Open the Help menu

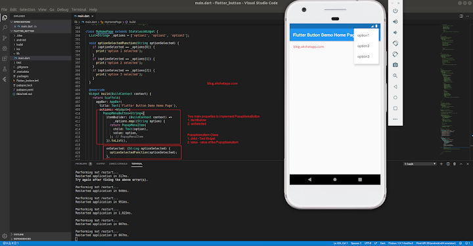[93, 10]
